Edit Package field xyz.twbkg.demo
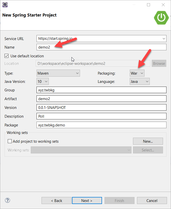 tap(101, 125)
